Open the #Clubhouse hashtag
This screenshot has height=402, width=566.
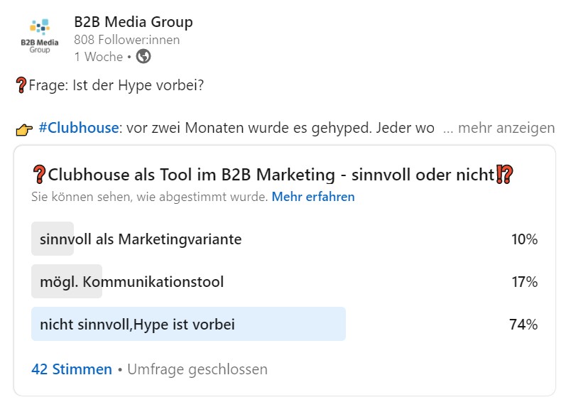pos(78,129)
